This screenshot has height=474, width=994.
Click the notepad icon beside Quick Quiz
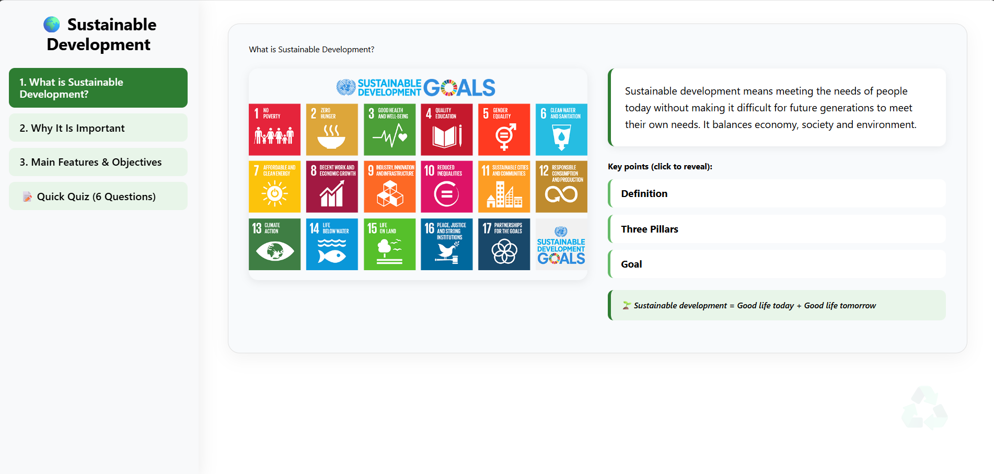pyautogui.click(x=27, y=196)
